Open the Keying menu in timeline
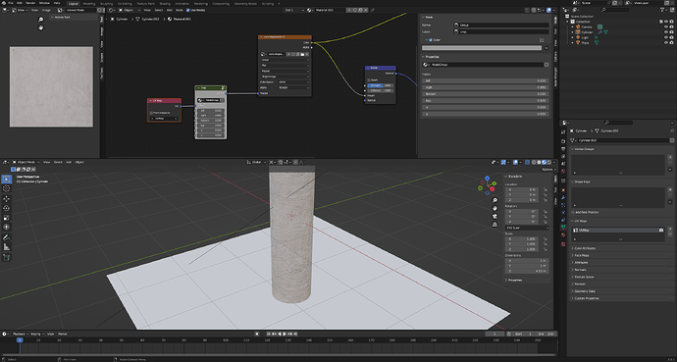The height and width of the screenshot is (362, 677). 36,334
